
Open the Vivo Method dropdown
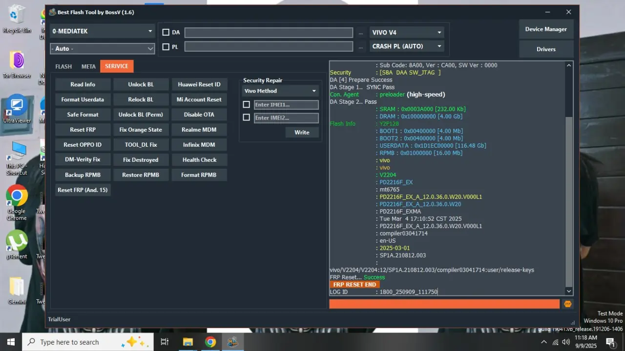tap(280, 91)
